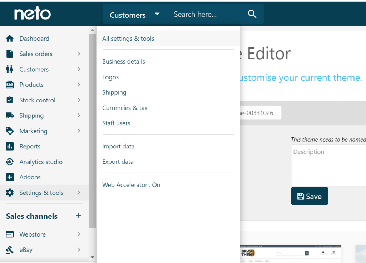Select the Stock control checkmark icon
The image size is (366, 263).
tap(10, 100)
